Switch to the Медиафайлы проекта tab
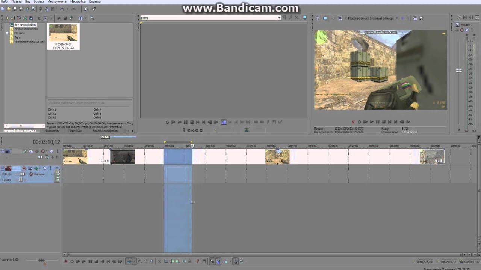Viewport: 481px width, 270px height. (x=20, y=131)
